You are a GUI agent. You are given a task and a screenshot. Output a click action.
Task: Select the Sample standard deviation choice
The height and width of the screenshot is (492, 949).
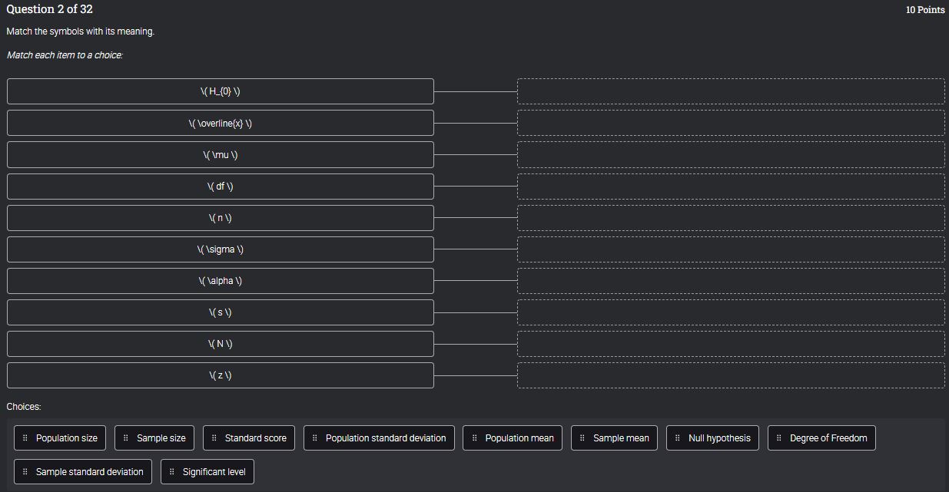click(x=82, y=471)
